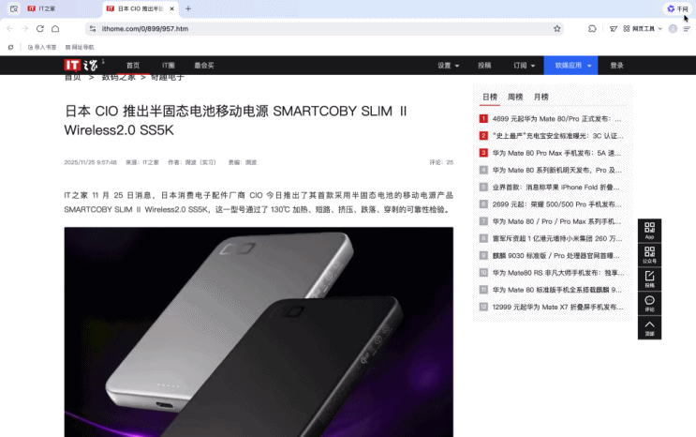Click the 导入书签 bookmark item
Image resolution: width=696 pixels, height=437 pixels.
click(x=42, y=47)
